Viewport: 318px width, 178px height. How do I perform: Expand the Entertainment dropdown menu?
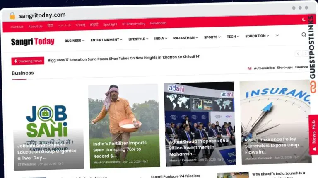106,40
